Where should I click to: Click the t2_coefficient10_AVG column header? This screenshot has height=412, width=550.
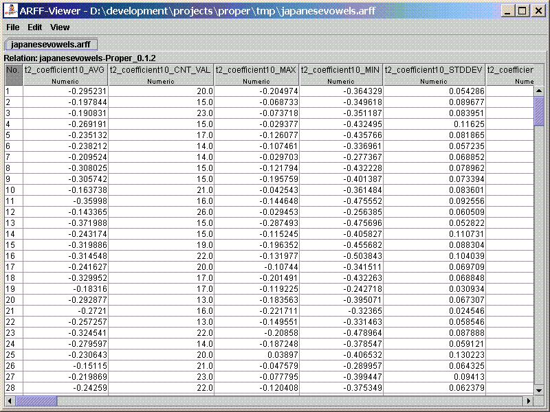[x=65, y=75]
